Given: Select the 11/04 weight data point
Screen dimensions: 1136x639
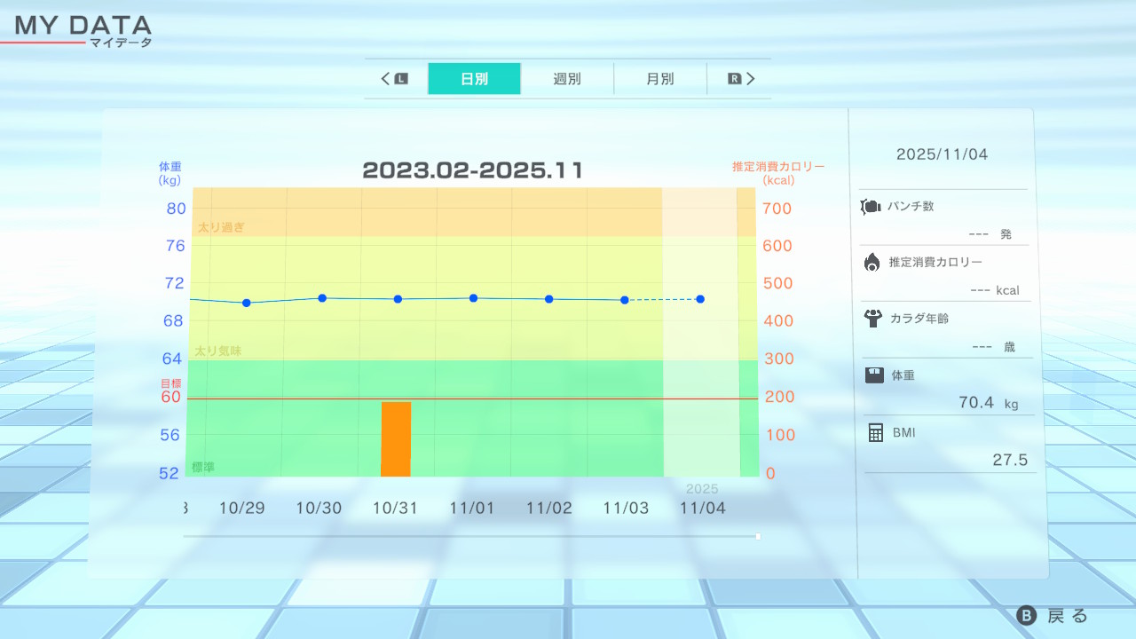Looking at the screenshot, I should coord(700,299).
